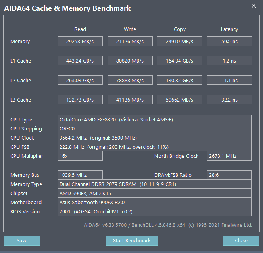This screenshot has height=253, width=263.
Task: Click the AIDA64 Cache & Memory Benchmark title
Action: click(x=67, y=8)
